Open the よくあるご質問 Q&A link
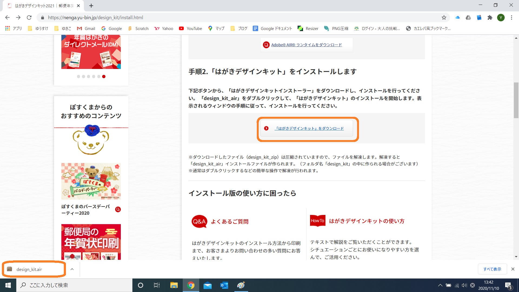This screenshot has height=292, width=519. 229,222
